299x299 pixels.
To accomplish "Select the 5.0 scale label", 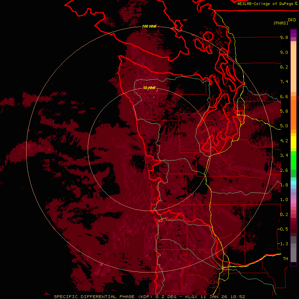I will tap(284, 126).
